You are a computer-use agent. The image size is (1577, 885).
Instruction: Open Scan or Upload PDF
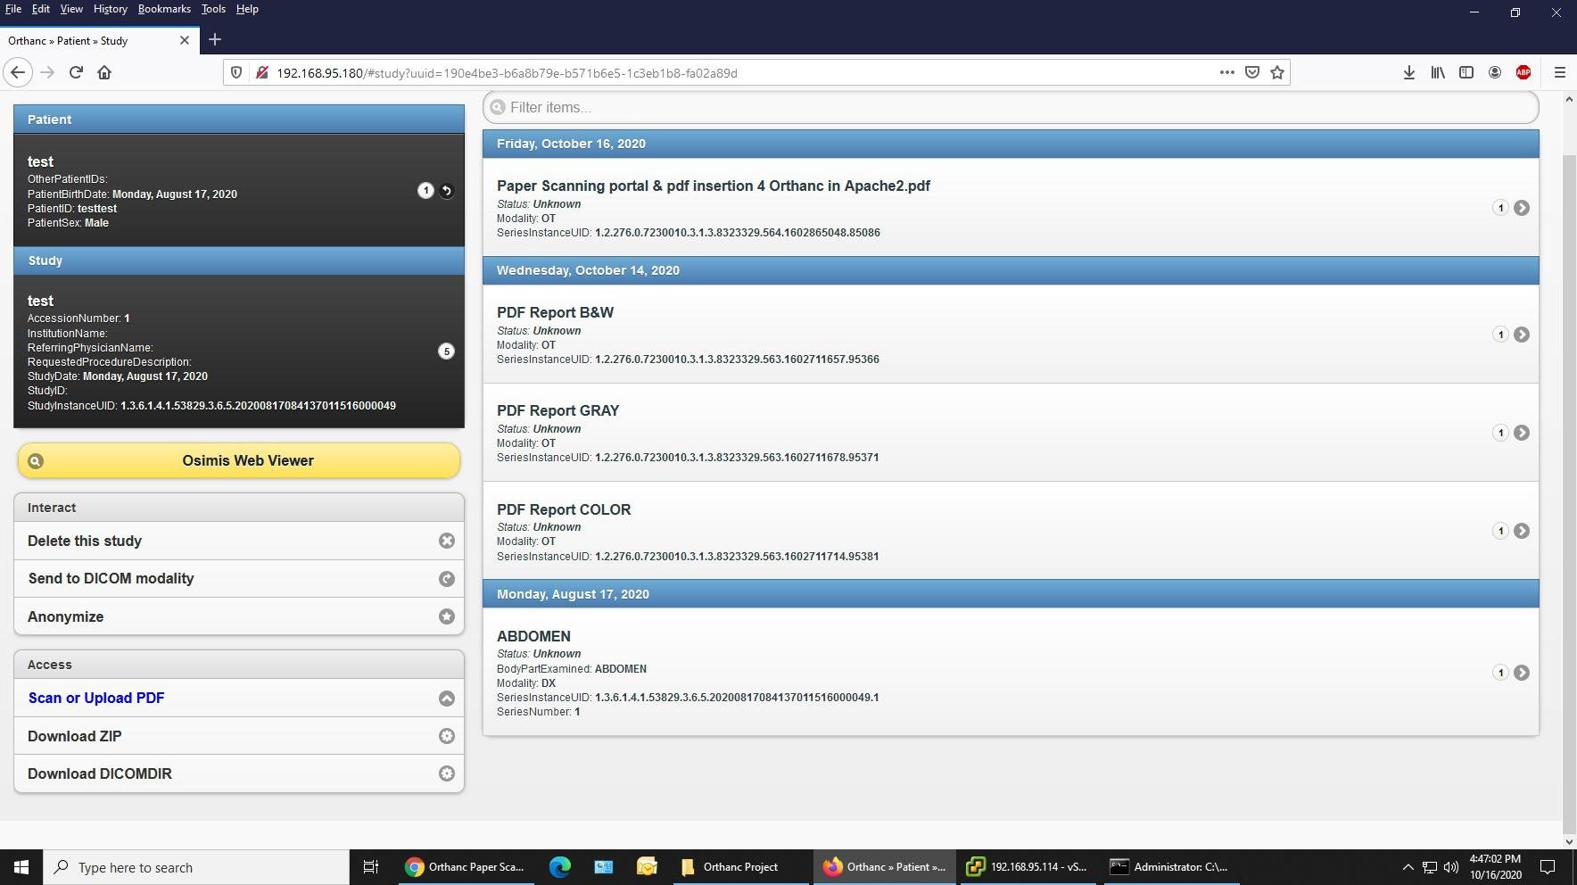tap(239, 698)
